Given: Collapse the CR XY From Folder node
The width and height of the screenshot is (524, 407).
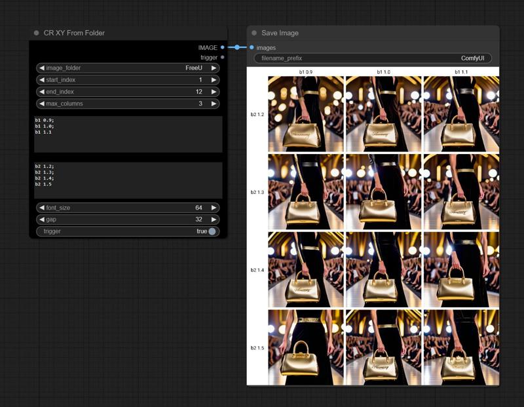Looking at the screenshot, I should click(x=37, y=33).
